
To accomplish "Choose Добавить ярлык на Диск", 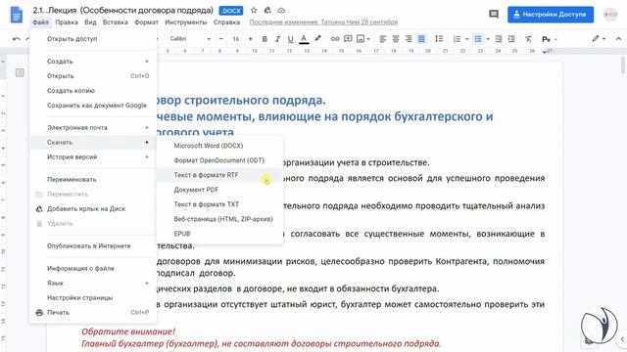I will pyautogui.click(x=93, y=208).
